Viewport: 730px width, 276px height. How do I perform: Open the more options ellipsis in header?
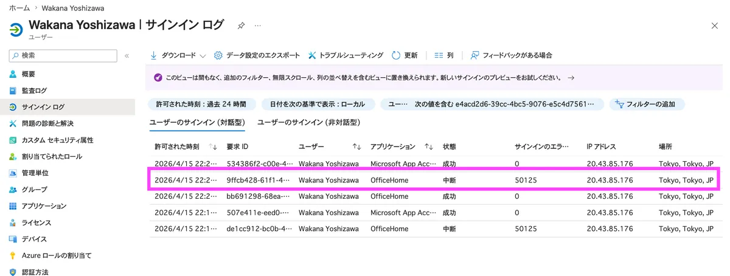click(x=257, y=26)
